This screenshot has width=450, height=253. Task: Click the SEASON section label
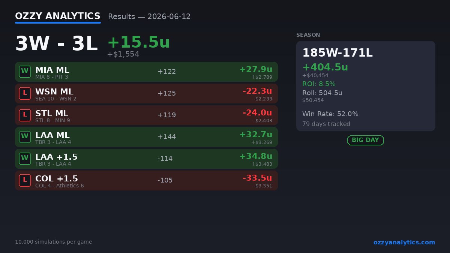point(308,35)
